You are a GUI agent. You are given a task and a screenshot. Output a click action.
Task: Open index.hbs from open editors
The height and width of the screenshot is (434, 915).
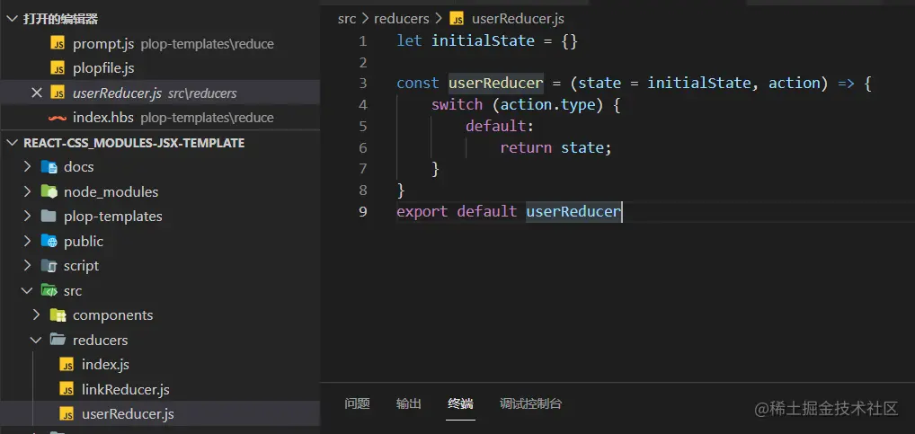point(103,118)
